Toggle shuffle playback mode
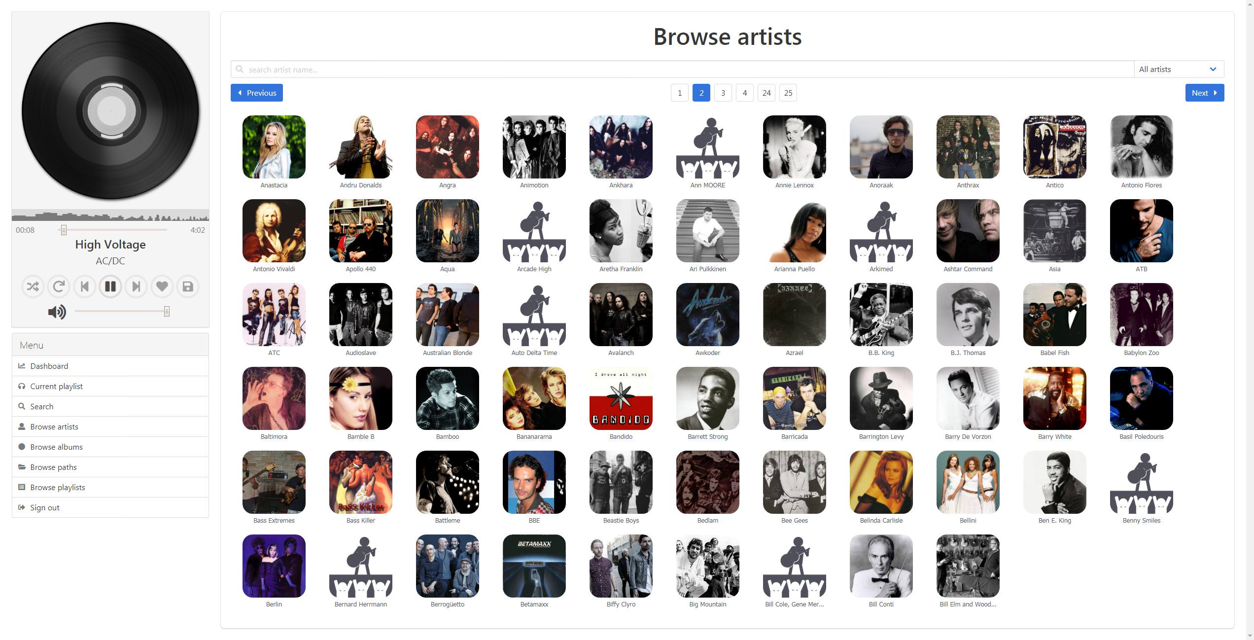Viewport: 1254px width, 640px height. coord(33,286)
